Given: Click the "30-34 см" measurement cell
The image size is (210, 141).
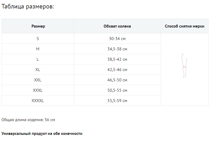Looking at the screenshot, I should [117, 39].
